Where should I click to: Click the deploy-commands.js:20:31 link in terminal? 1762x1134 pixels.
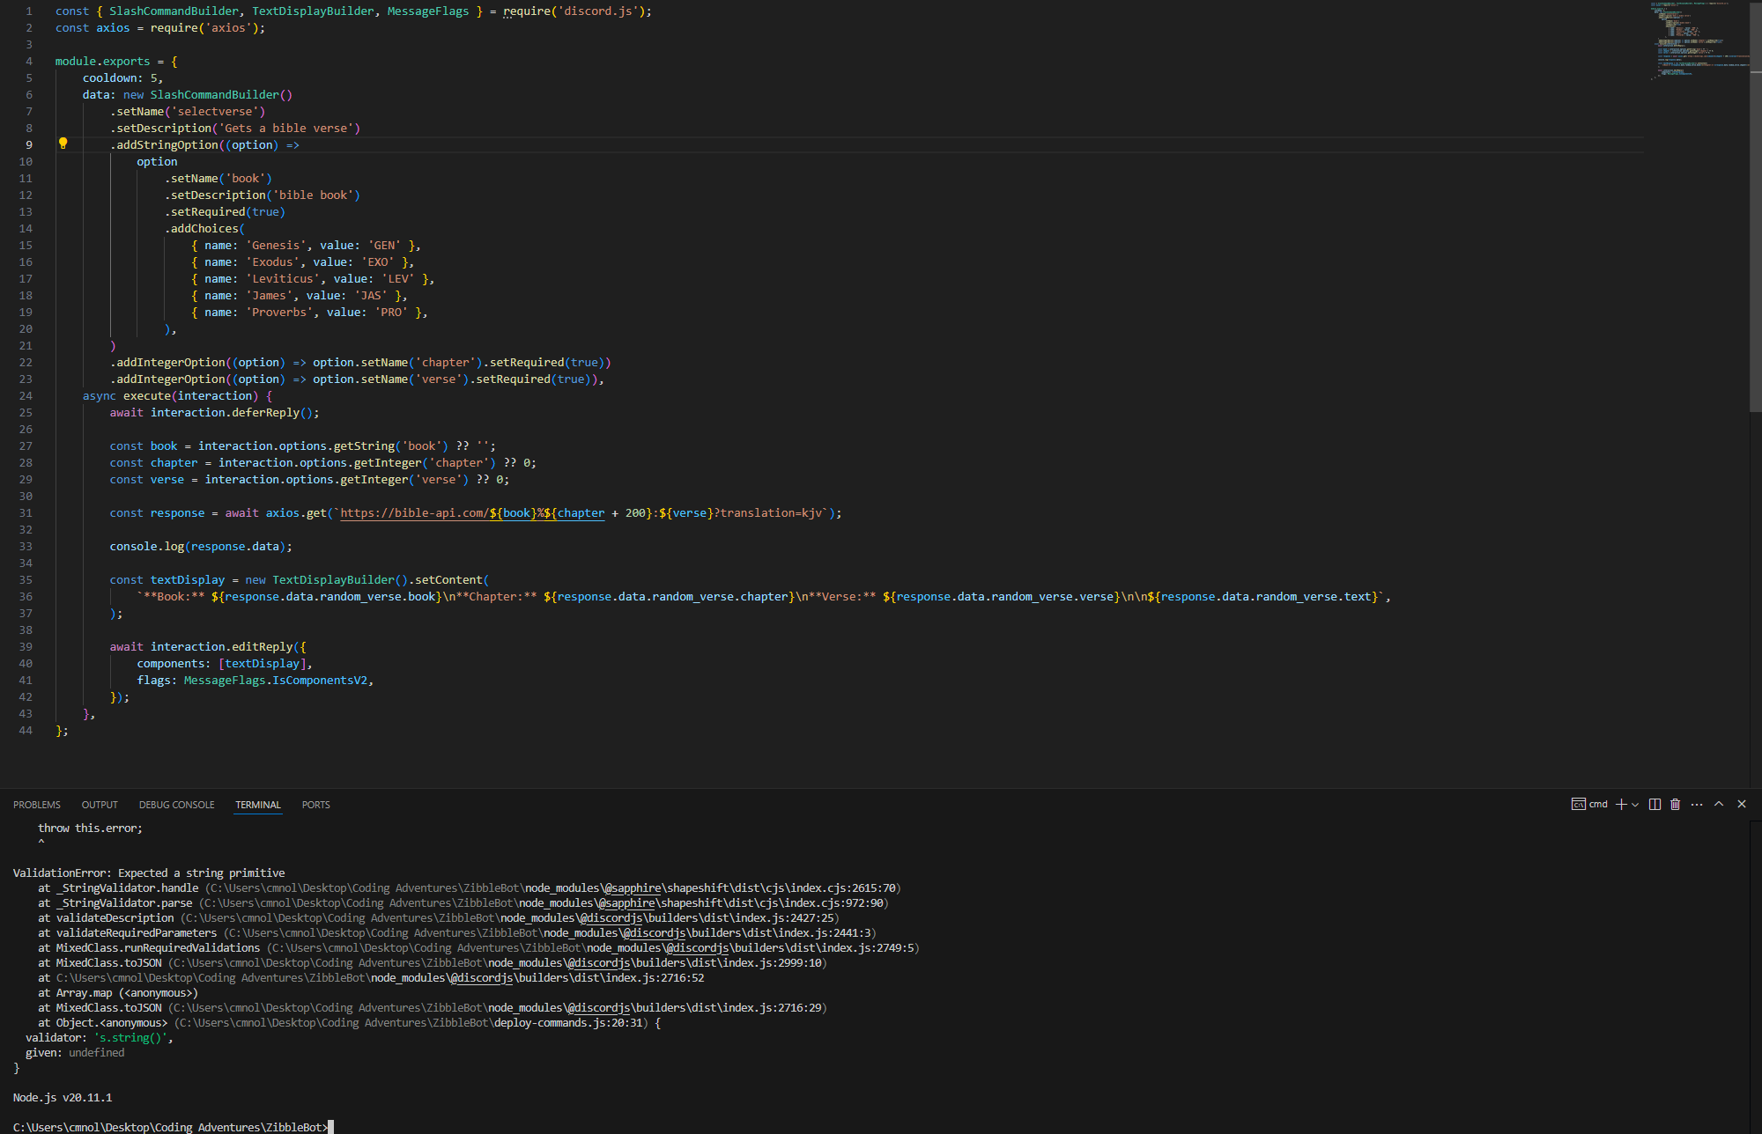pyautogui.click(x=570, y=1023)
